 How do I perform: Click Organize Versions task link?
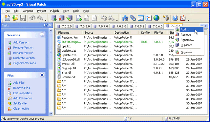click(24, 63)
